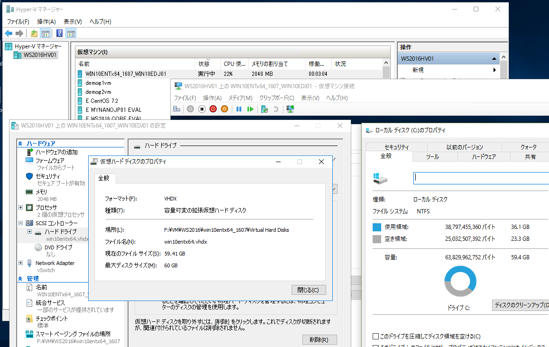
Task: Click the Back arrow in Hyper-V Manager toolbar
Action: click(x=9, y=33)
